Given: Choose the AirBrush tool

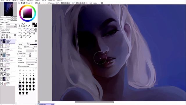Looking at the screenshot, I should point(25,30).
